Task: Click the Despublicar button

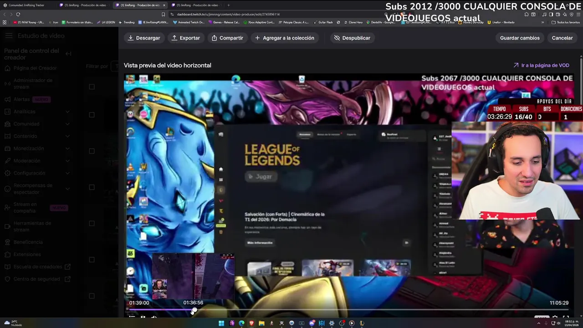Action: tap(352, 38)
